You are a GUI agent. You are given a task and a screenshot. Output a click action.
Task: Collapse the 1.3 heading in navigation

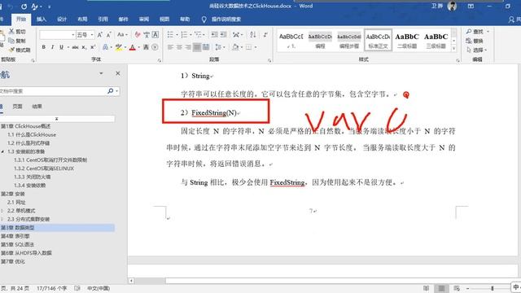2,151
